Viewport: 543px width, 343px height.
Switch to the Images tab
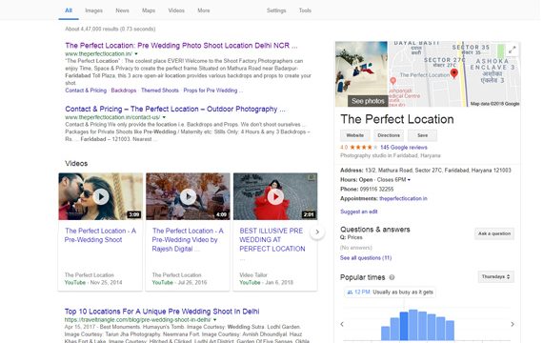click(x=94, y=10)
